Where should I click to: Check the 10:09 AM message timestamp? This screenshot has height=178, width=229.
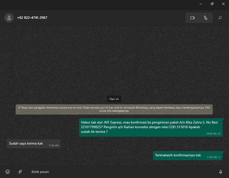(x=212, y=134)
